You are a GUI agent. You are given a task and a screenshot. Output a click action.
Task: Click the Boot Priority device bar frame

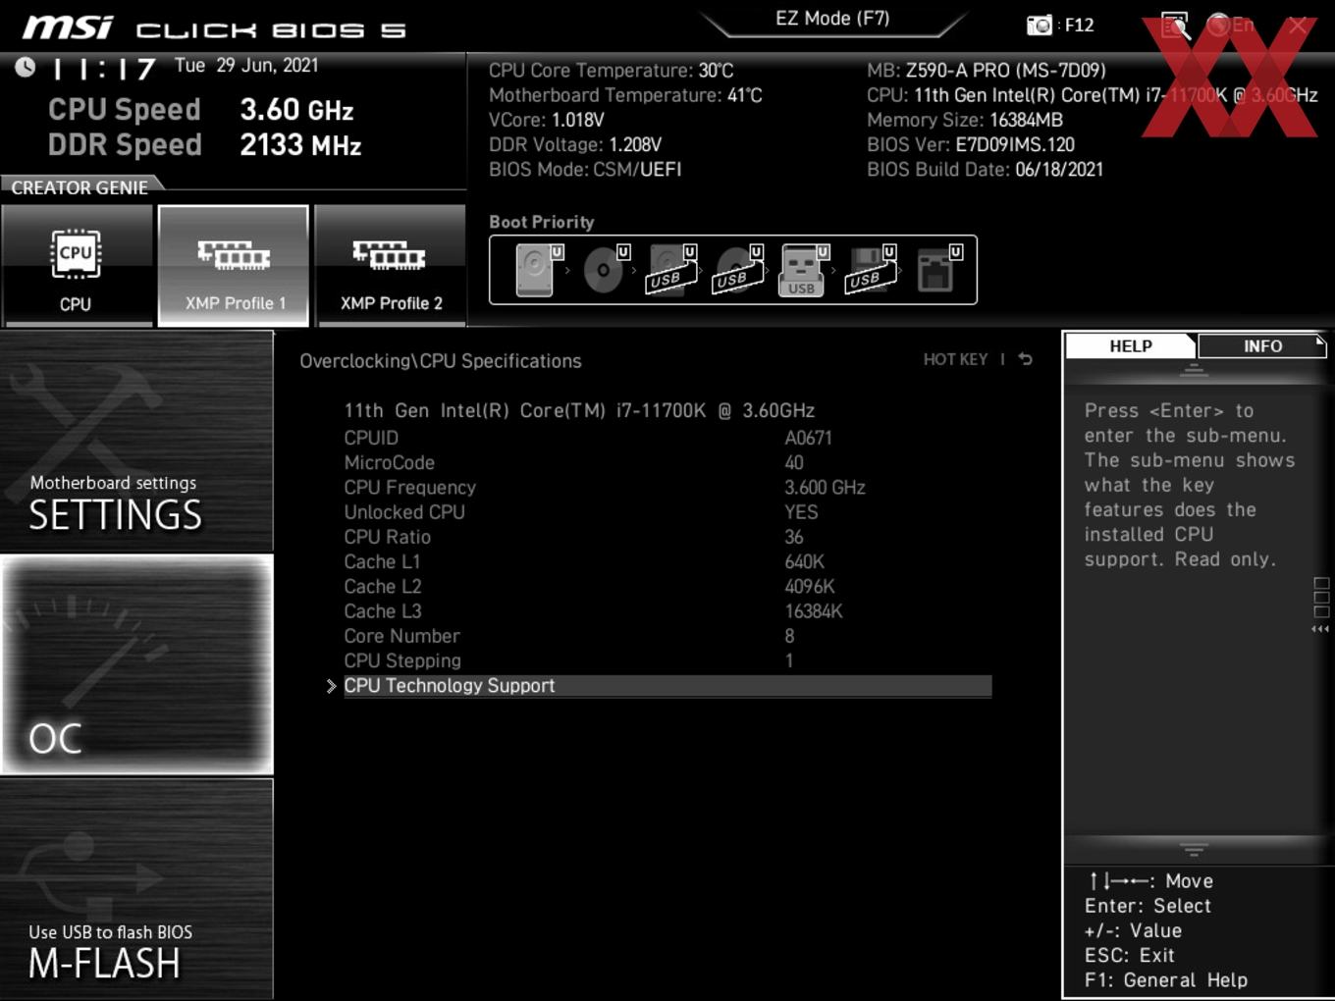click(732, 270)
